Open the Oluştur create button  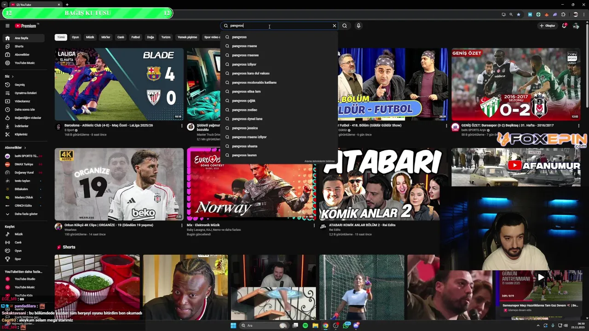point(548,26)
